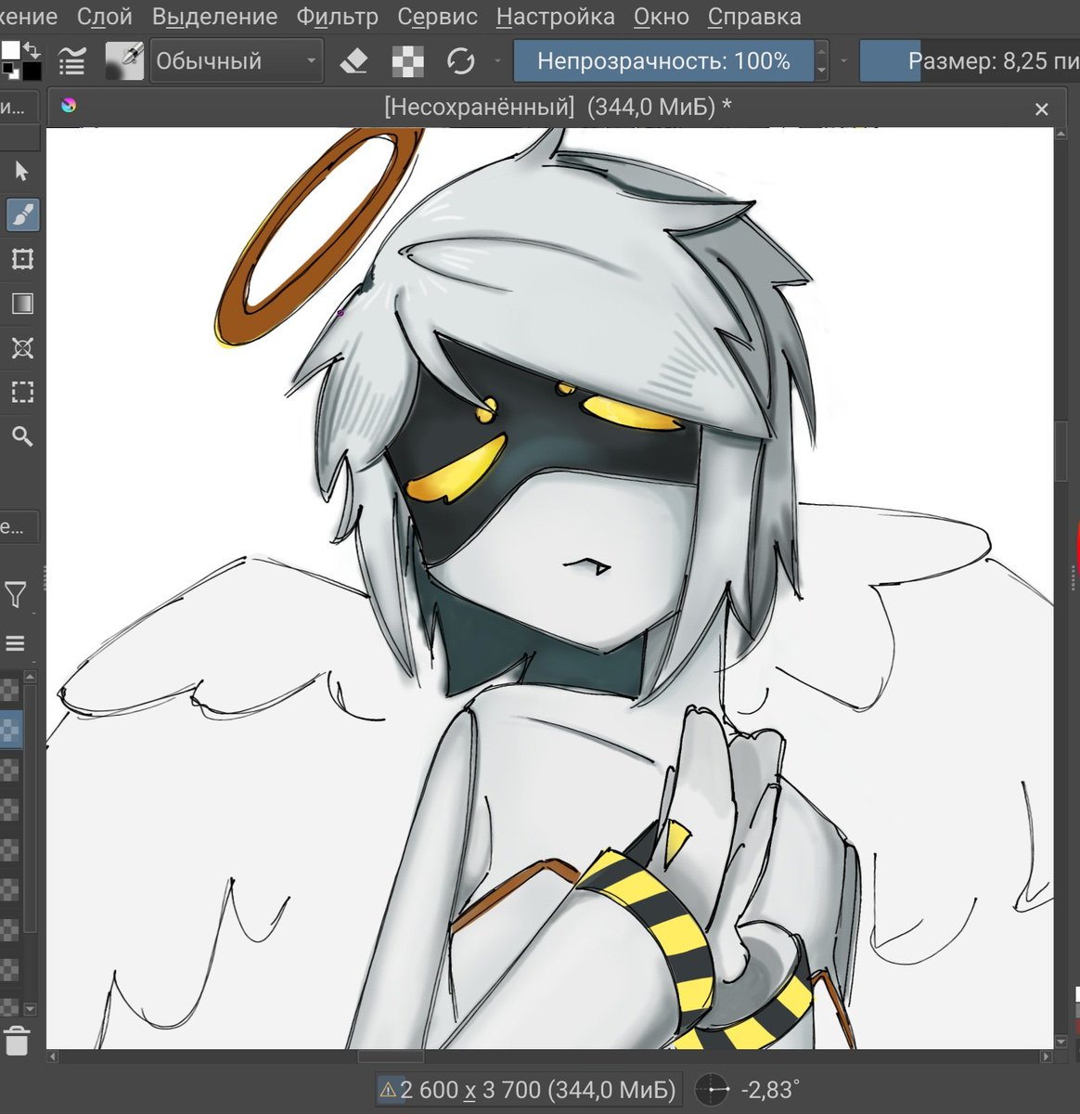Screen dimensions: 1080x1114
Task: Select the zoom magnifier tool
Action: (x=22, y=435)
